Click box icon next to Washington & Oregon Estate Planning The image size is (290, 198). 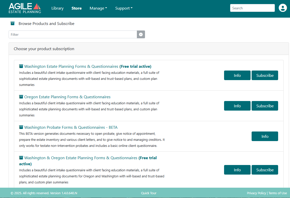(21, 158)
